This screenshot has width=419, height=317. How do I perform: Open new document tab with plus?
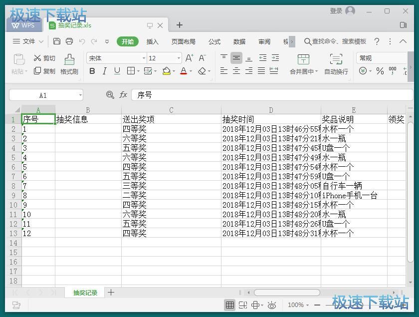pyautogui.click(x=180, y=25)
